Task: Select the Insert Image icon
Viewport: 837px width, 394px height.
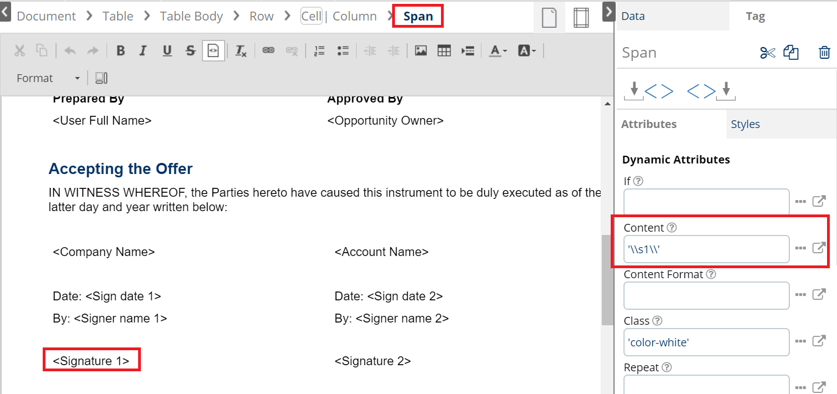Action: click(x=420, y=50)
